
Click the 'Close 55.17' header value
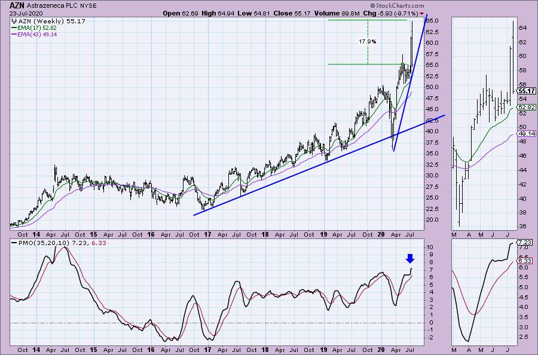292,13
